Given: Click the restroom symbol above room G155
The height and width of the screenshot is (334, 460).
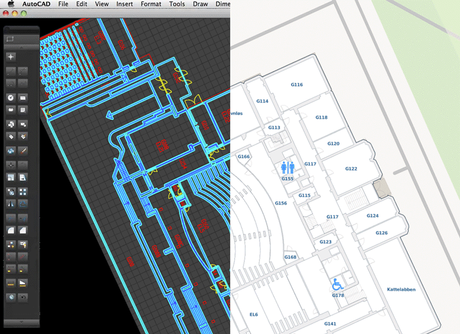Looking at the screenshot, I should coord(287,166).
